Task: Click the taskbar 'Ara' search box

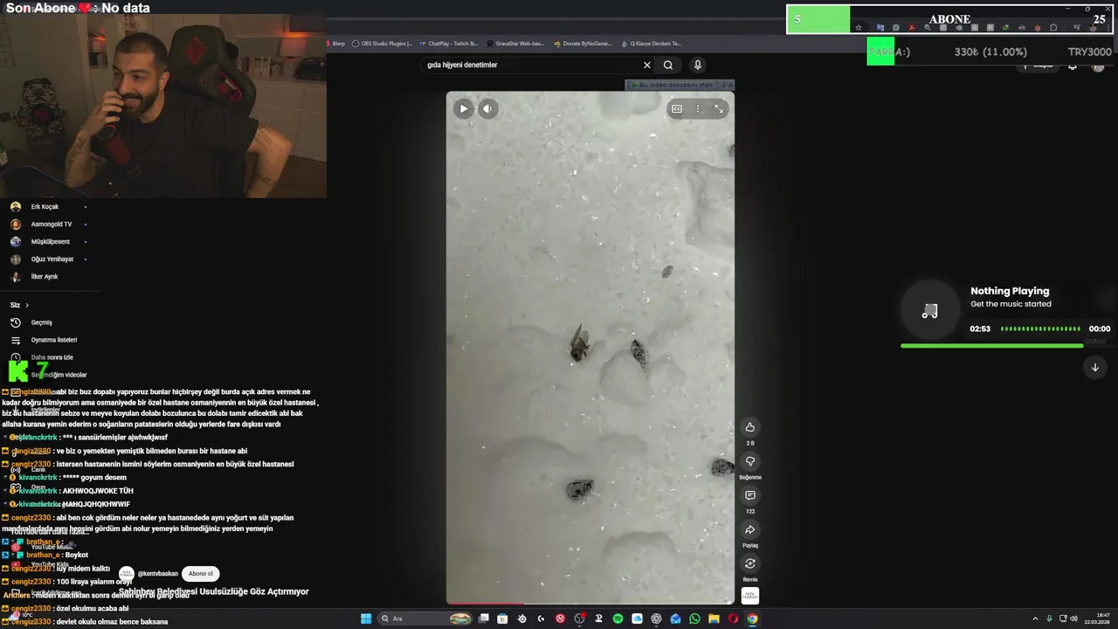Action: [x=424, y=619]
